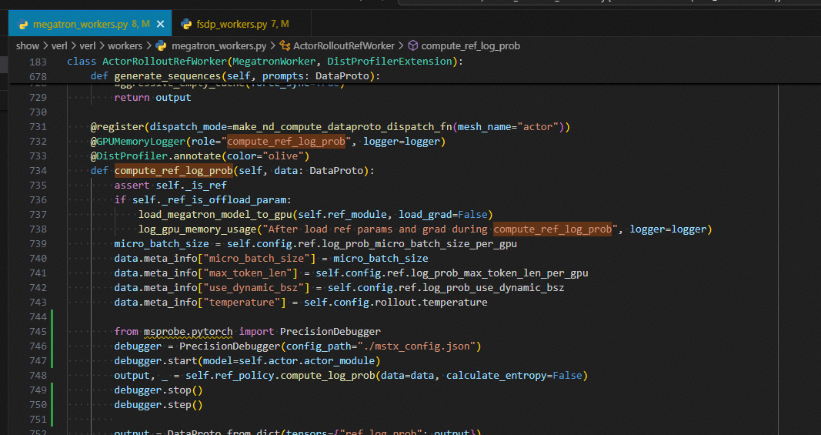This screenshot has width=821, height=435.
Task: Select 'workers' breadcrumb folder
Action: click(x=125, y=45)
